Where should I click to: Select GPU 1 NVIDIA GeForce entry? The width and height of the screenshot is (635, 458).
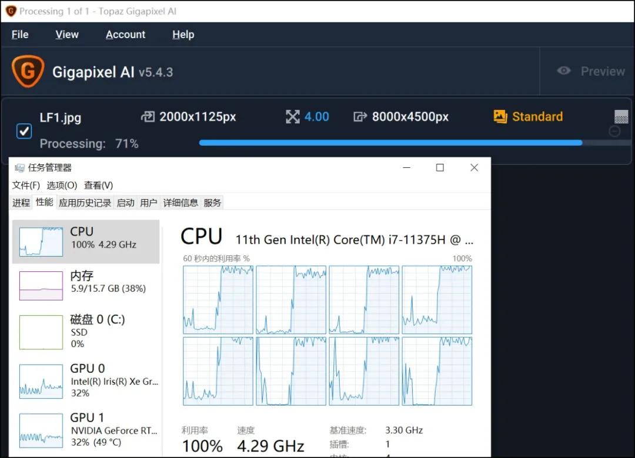pos(86,430)
